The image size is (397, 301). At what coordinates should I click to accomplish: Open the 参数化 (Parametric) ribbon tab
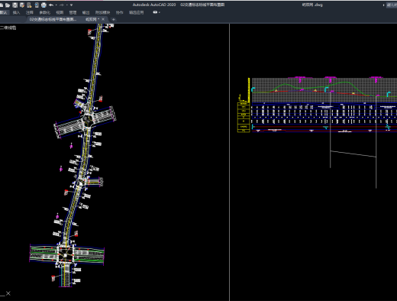click(45, 12)
